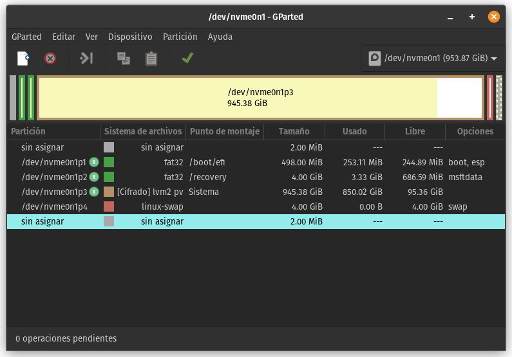
Task: Click the Paste clipboard icon
Action: pos(151,59)
